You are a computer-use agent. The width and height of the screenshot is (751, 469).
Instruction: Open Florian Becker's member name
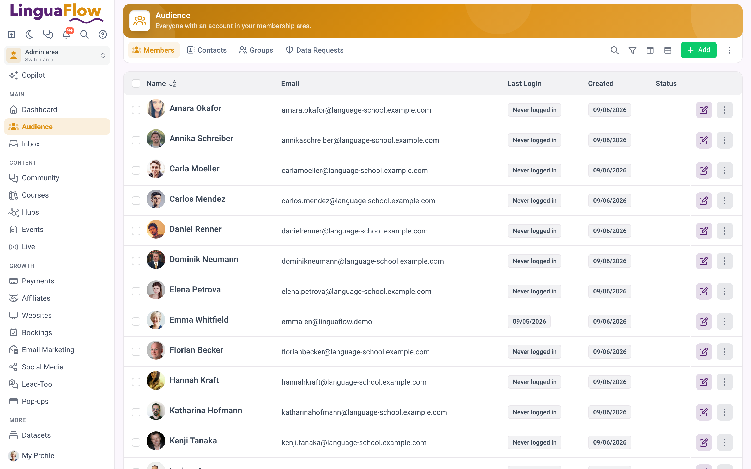[196, 350]
